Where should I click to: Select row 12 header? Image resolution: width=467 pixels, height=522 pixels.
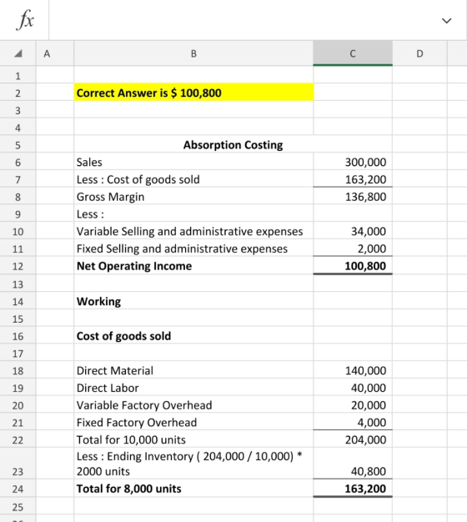point(18,266)
